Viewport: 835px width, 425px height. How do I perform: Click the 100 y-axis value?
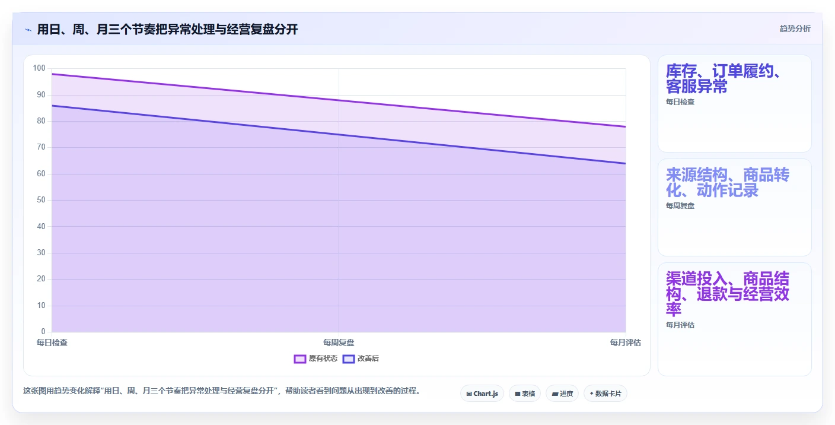tap(39, 68)
